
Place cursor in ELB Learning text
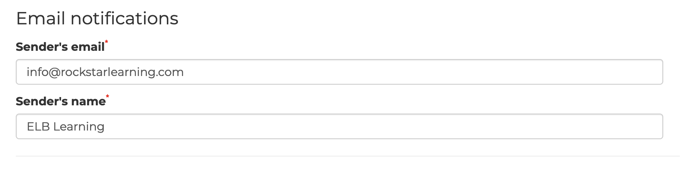[66, 126]
